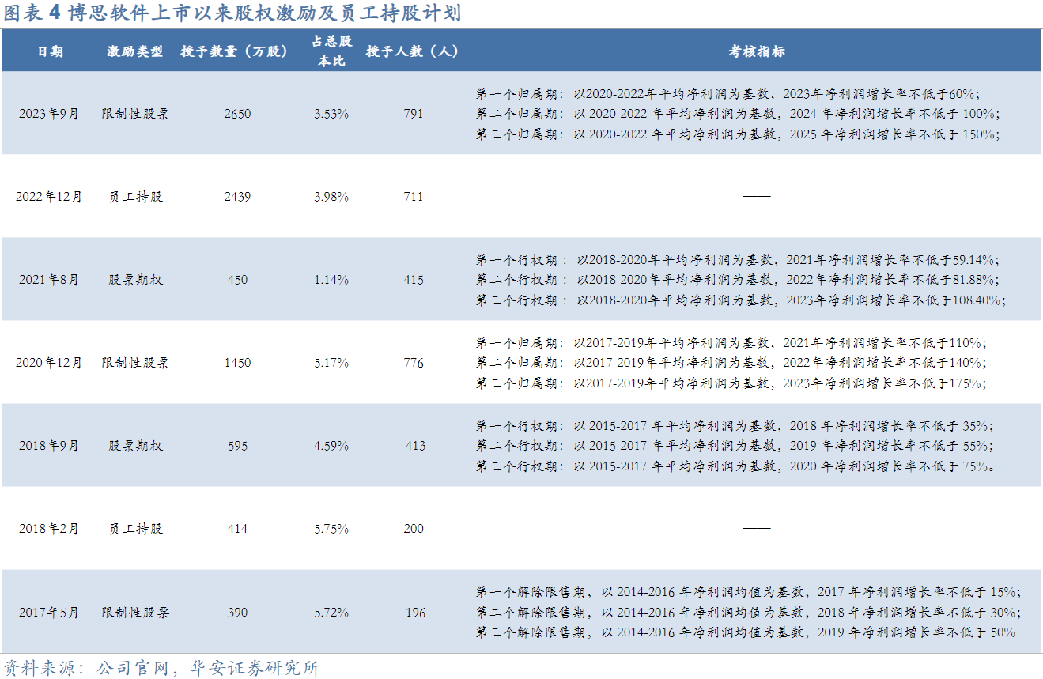Image resolution: width=1043 pixels, height=679 pixels.
Task: Select the date cell '2023年9月'
Action: click(49, 114)
